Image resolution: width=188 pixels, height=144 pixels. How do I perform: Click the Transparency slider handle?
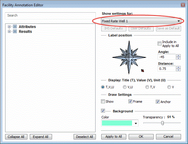tap(162, 123)
